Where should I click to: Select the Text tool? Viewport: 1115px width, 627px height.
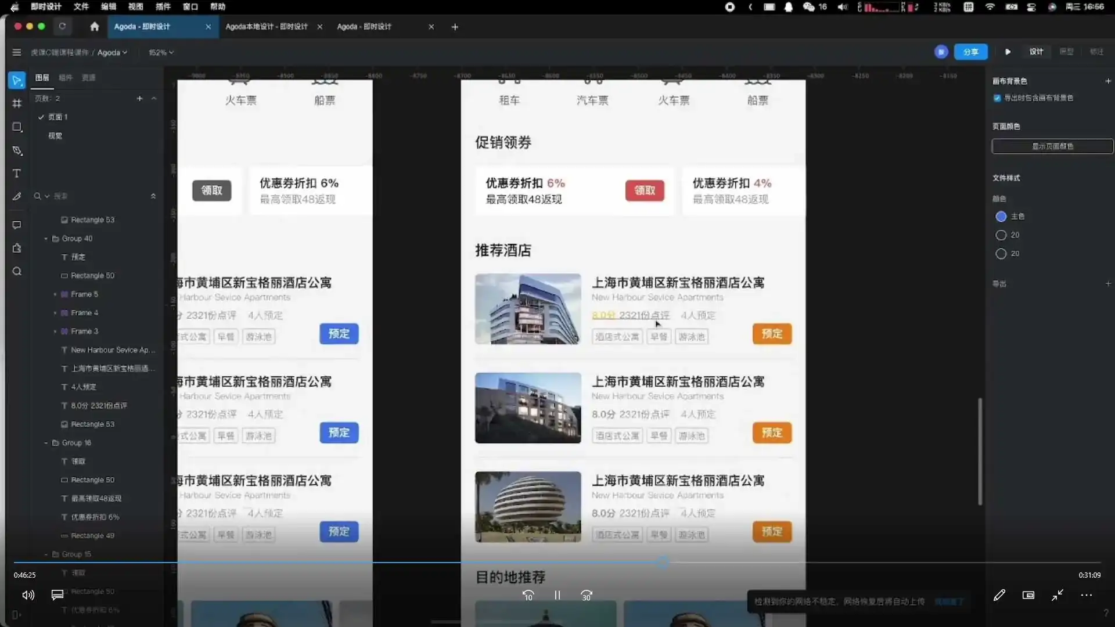[17, 173]
